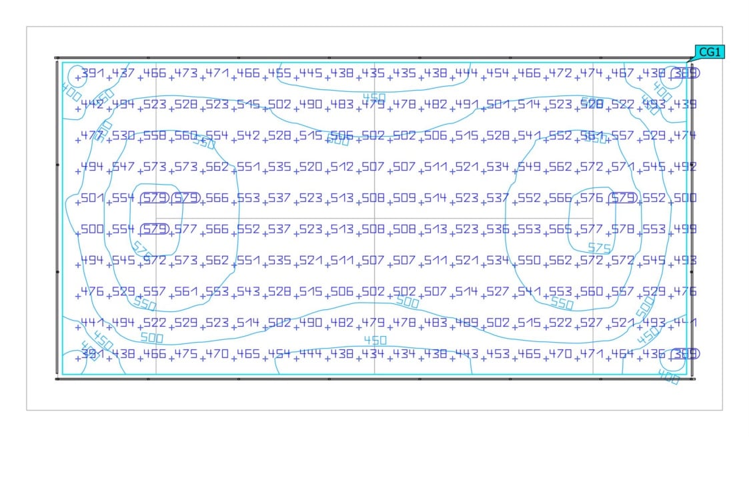
Task: Click the grid point value "509"
Action: click(x=404, y=198)
